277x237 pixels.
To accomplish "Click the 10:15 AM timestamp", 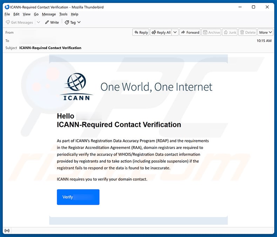I will click(264, 41).
